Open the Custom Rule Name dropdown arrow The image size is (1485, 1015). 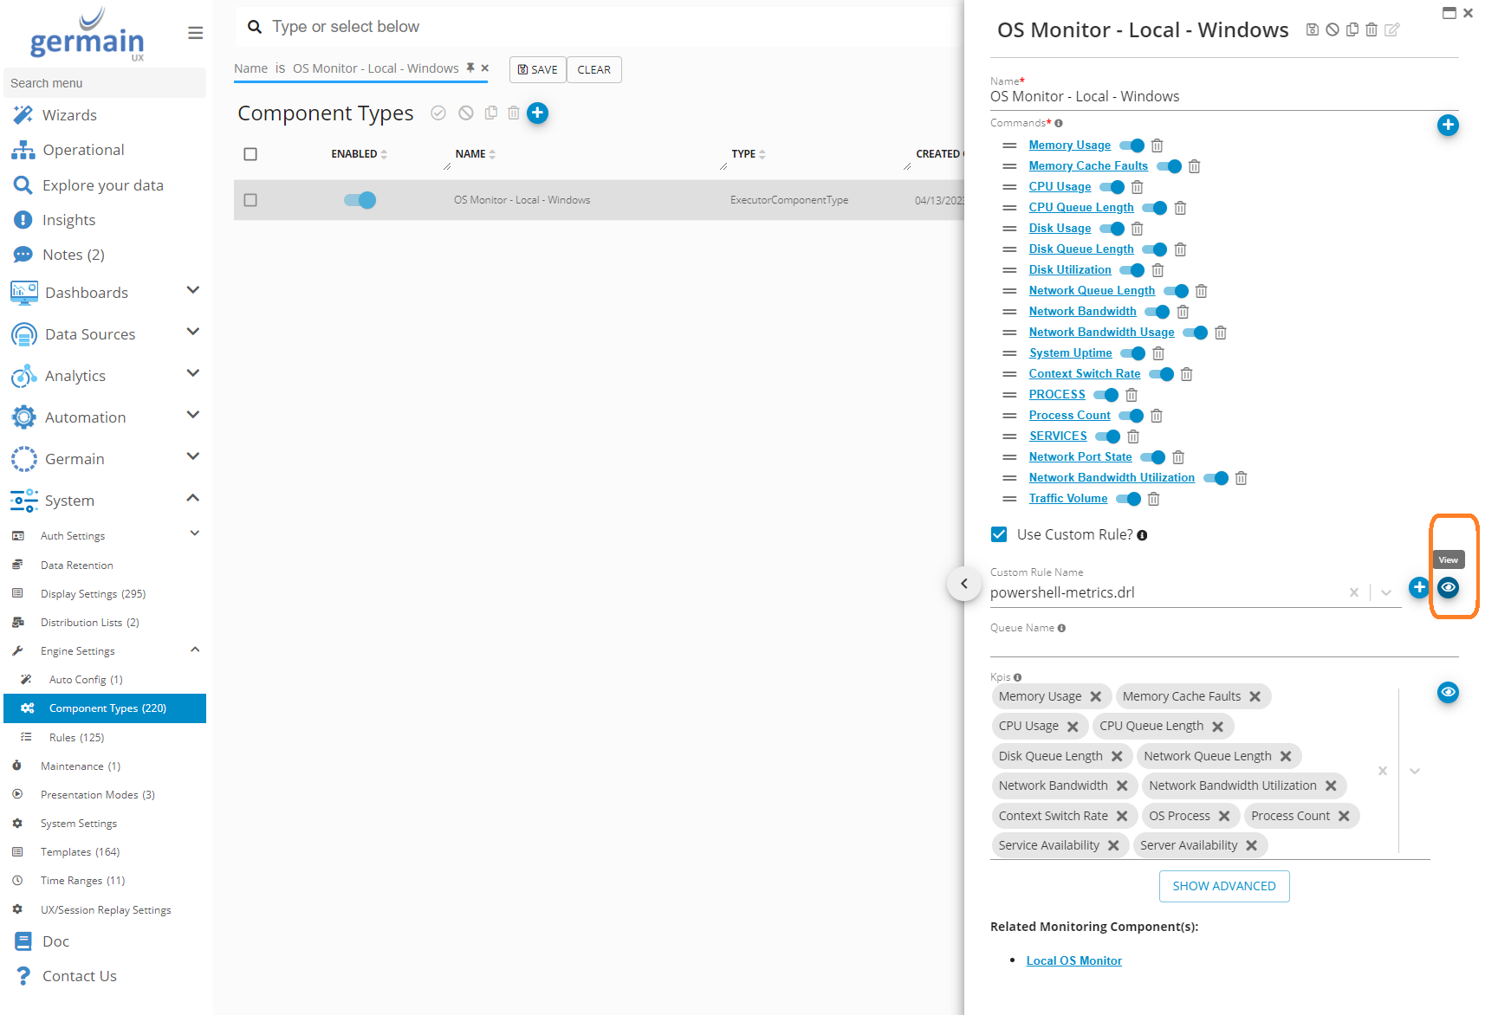click(x=1386, y=592)
